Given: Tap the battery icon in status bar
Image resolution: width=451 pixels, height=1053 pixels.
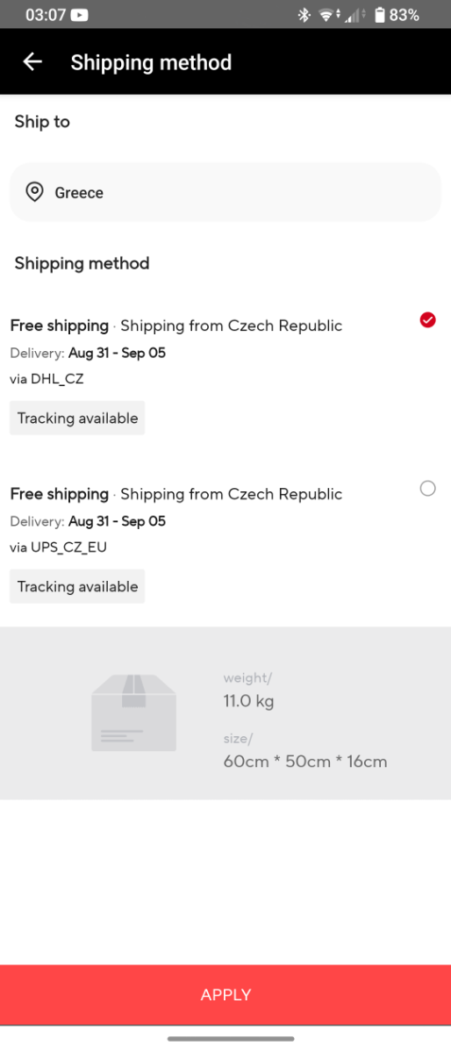Looking at the screenshot, I should tap(379, 15).
